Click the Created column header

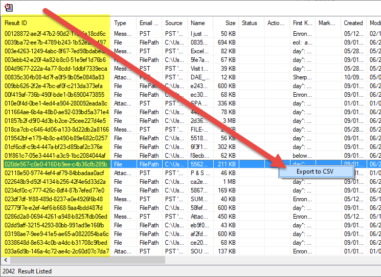(x=353, y=23)
